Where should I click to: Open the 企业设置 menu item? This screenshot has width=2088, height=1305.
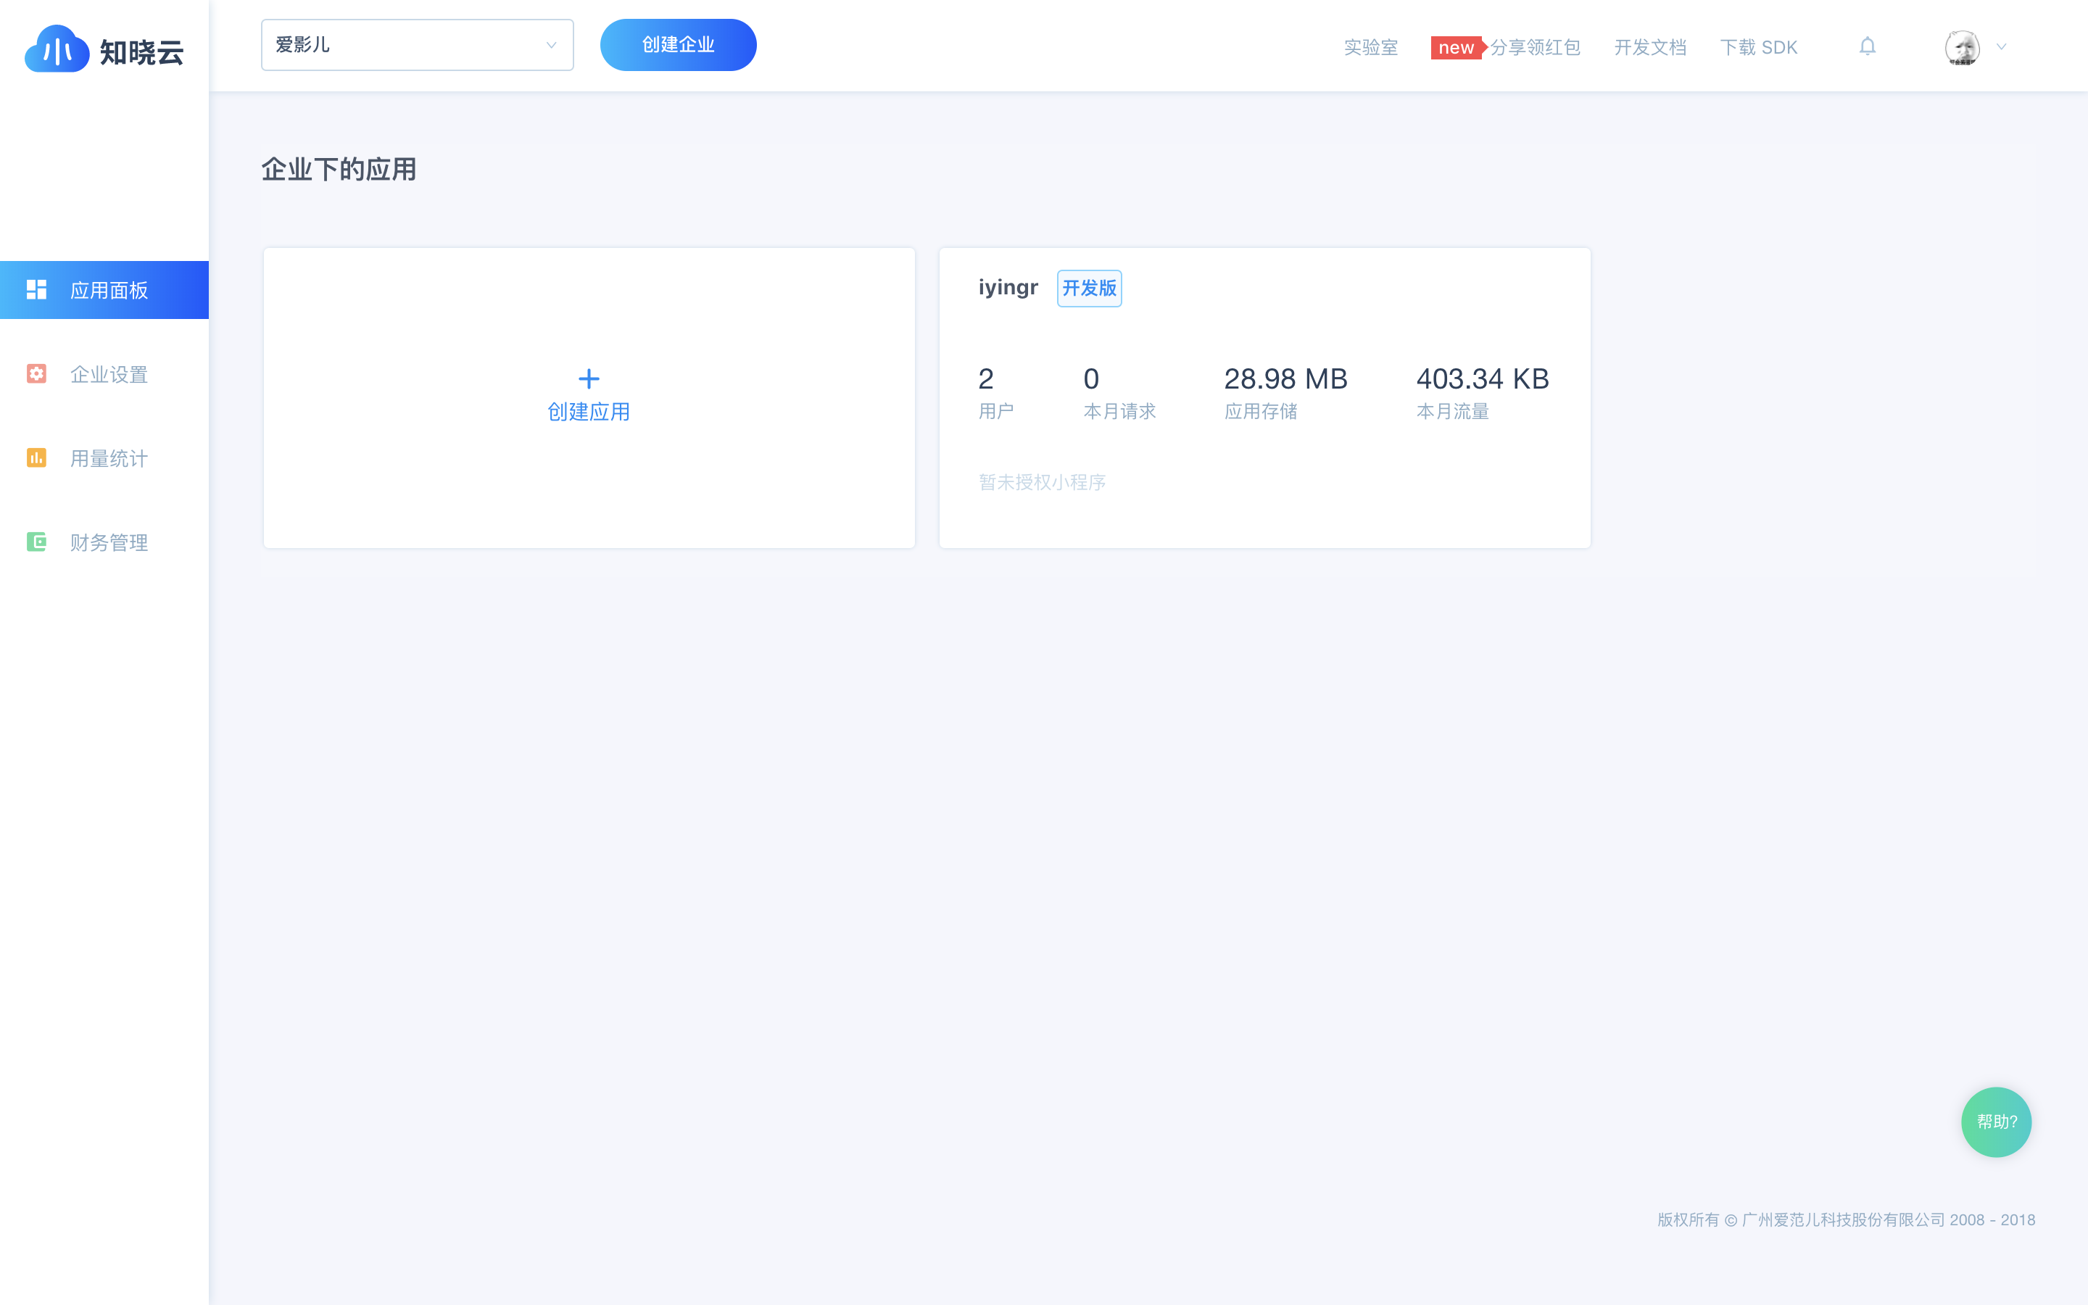point(109,375)
